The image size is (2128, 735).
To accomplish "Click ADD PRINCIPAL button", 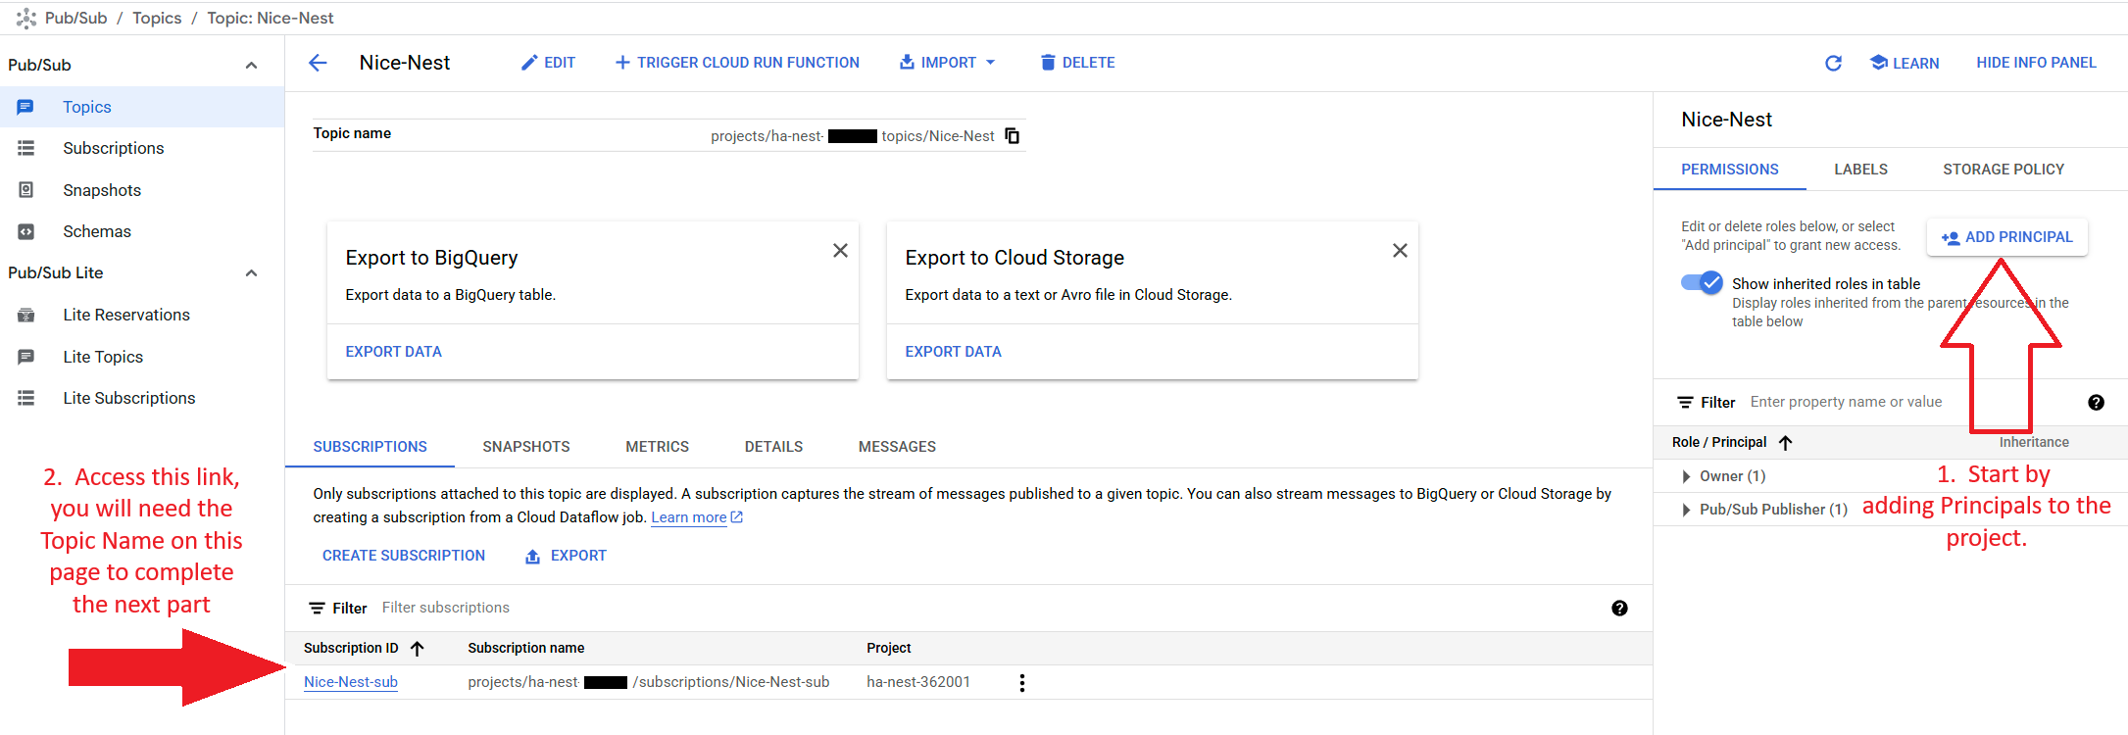I will 2006,237.
